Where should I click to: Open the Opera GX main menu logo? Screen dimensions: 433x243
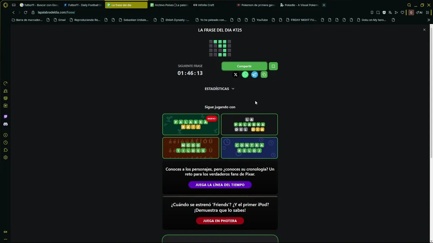(x=5, y=5)
